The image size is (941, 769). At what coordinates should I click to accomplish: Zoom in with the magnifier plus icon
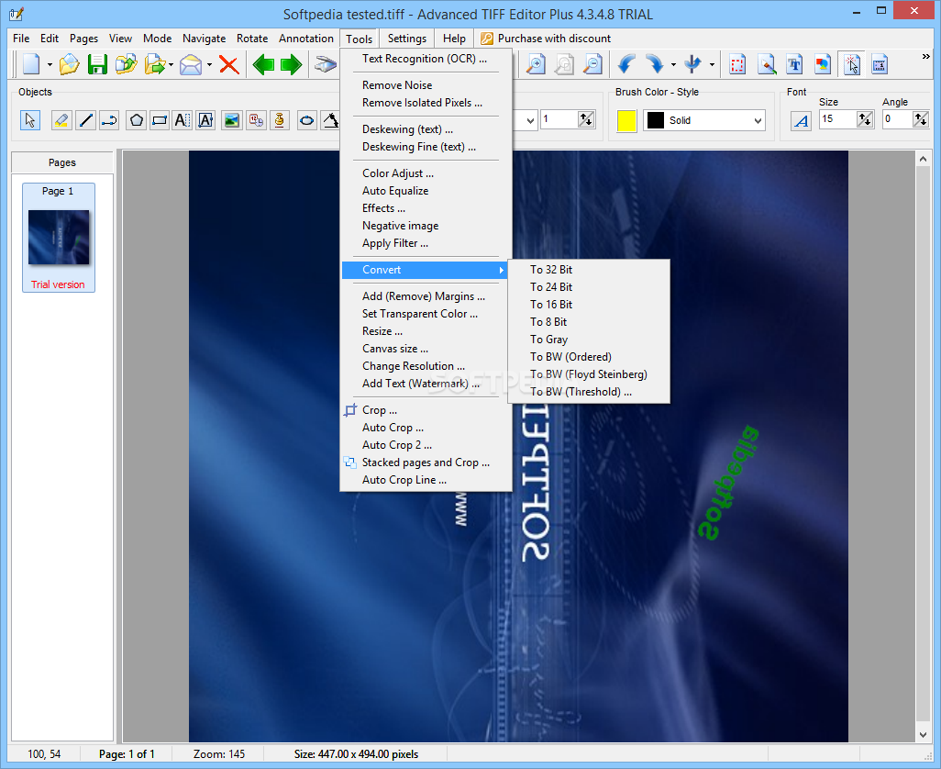536,63
